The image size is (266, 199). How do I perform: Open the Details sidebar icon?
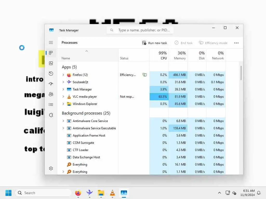click(x=51, y=105)
